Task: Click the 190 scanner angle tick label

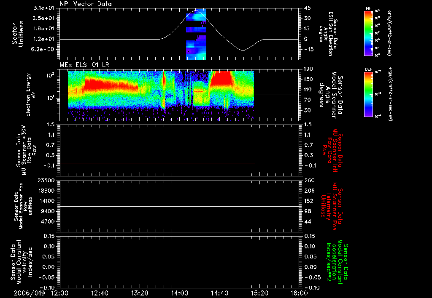Action: click(309, 69)
